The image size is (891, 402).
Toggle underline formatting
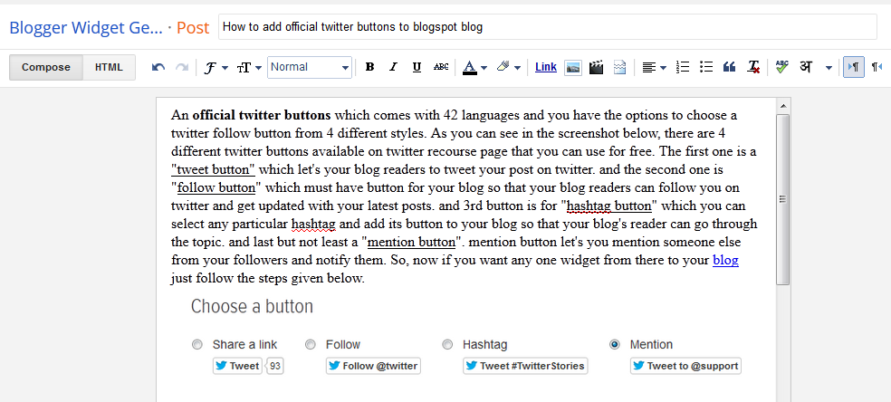point(417,67)
